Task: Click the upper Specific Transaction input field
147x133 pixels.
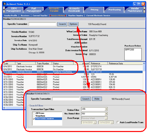Action: coord(42,24)
